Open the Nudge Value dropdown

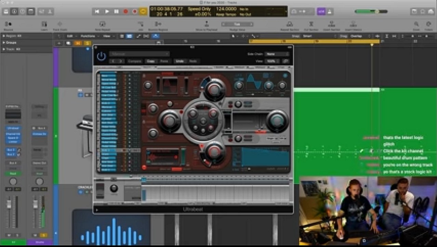[237, 25]
